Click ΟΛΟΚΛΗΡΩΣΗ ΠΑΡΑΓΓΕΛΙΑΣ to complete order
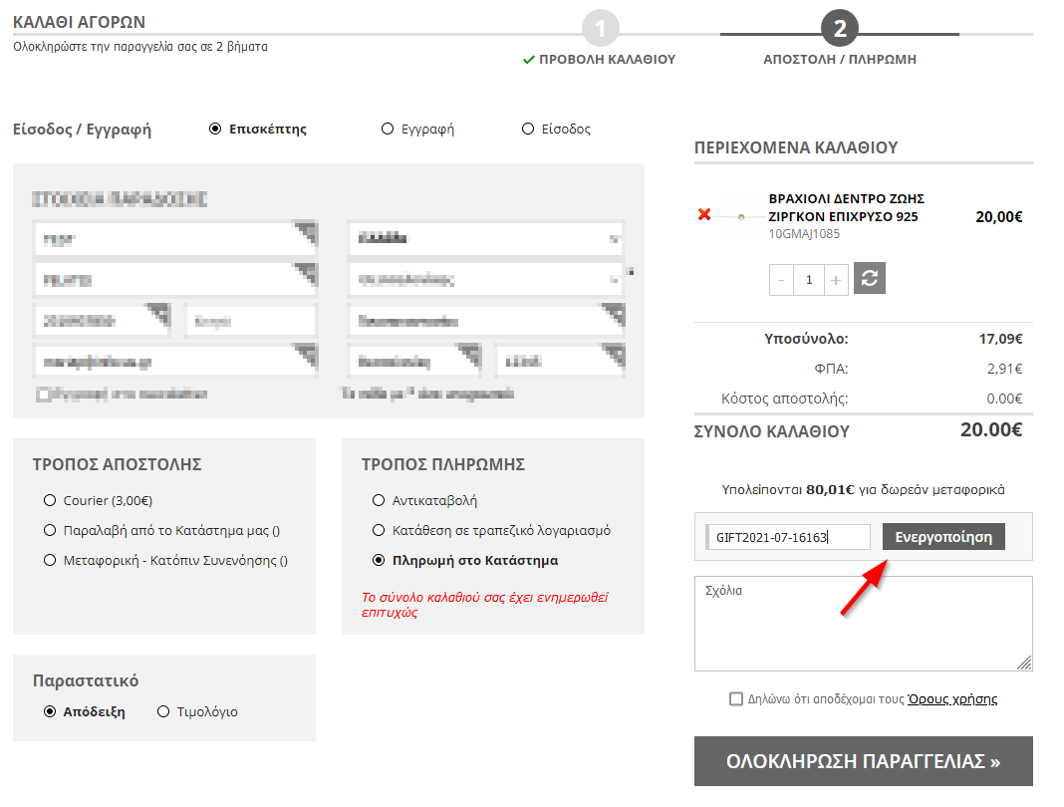1064x807 pixels. tap(863, 762)
